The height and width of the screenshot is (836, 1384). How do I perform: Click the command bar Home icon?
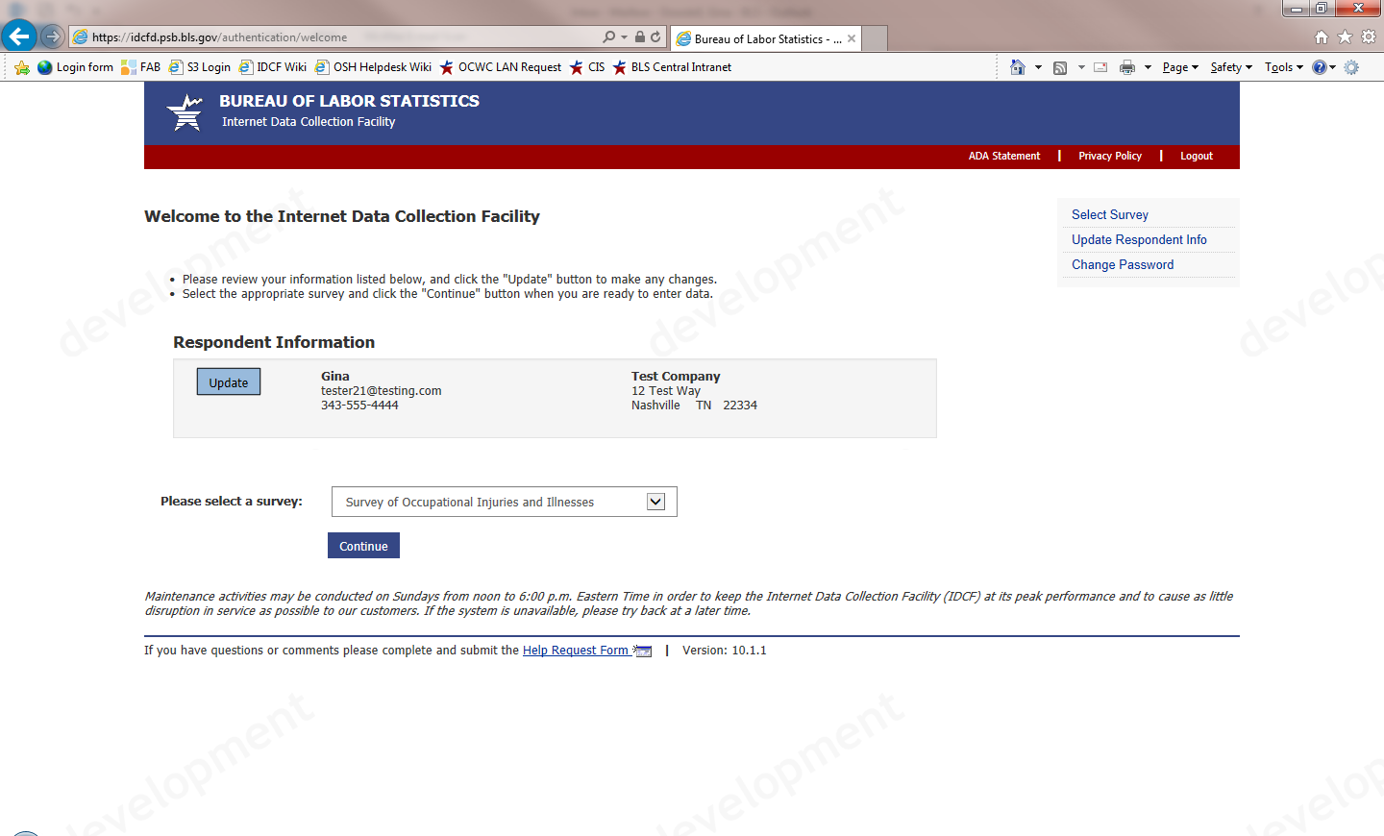pyautogui.click(x=1018, y=67)
